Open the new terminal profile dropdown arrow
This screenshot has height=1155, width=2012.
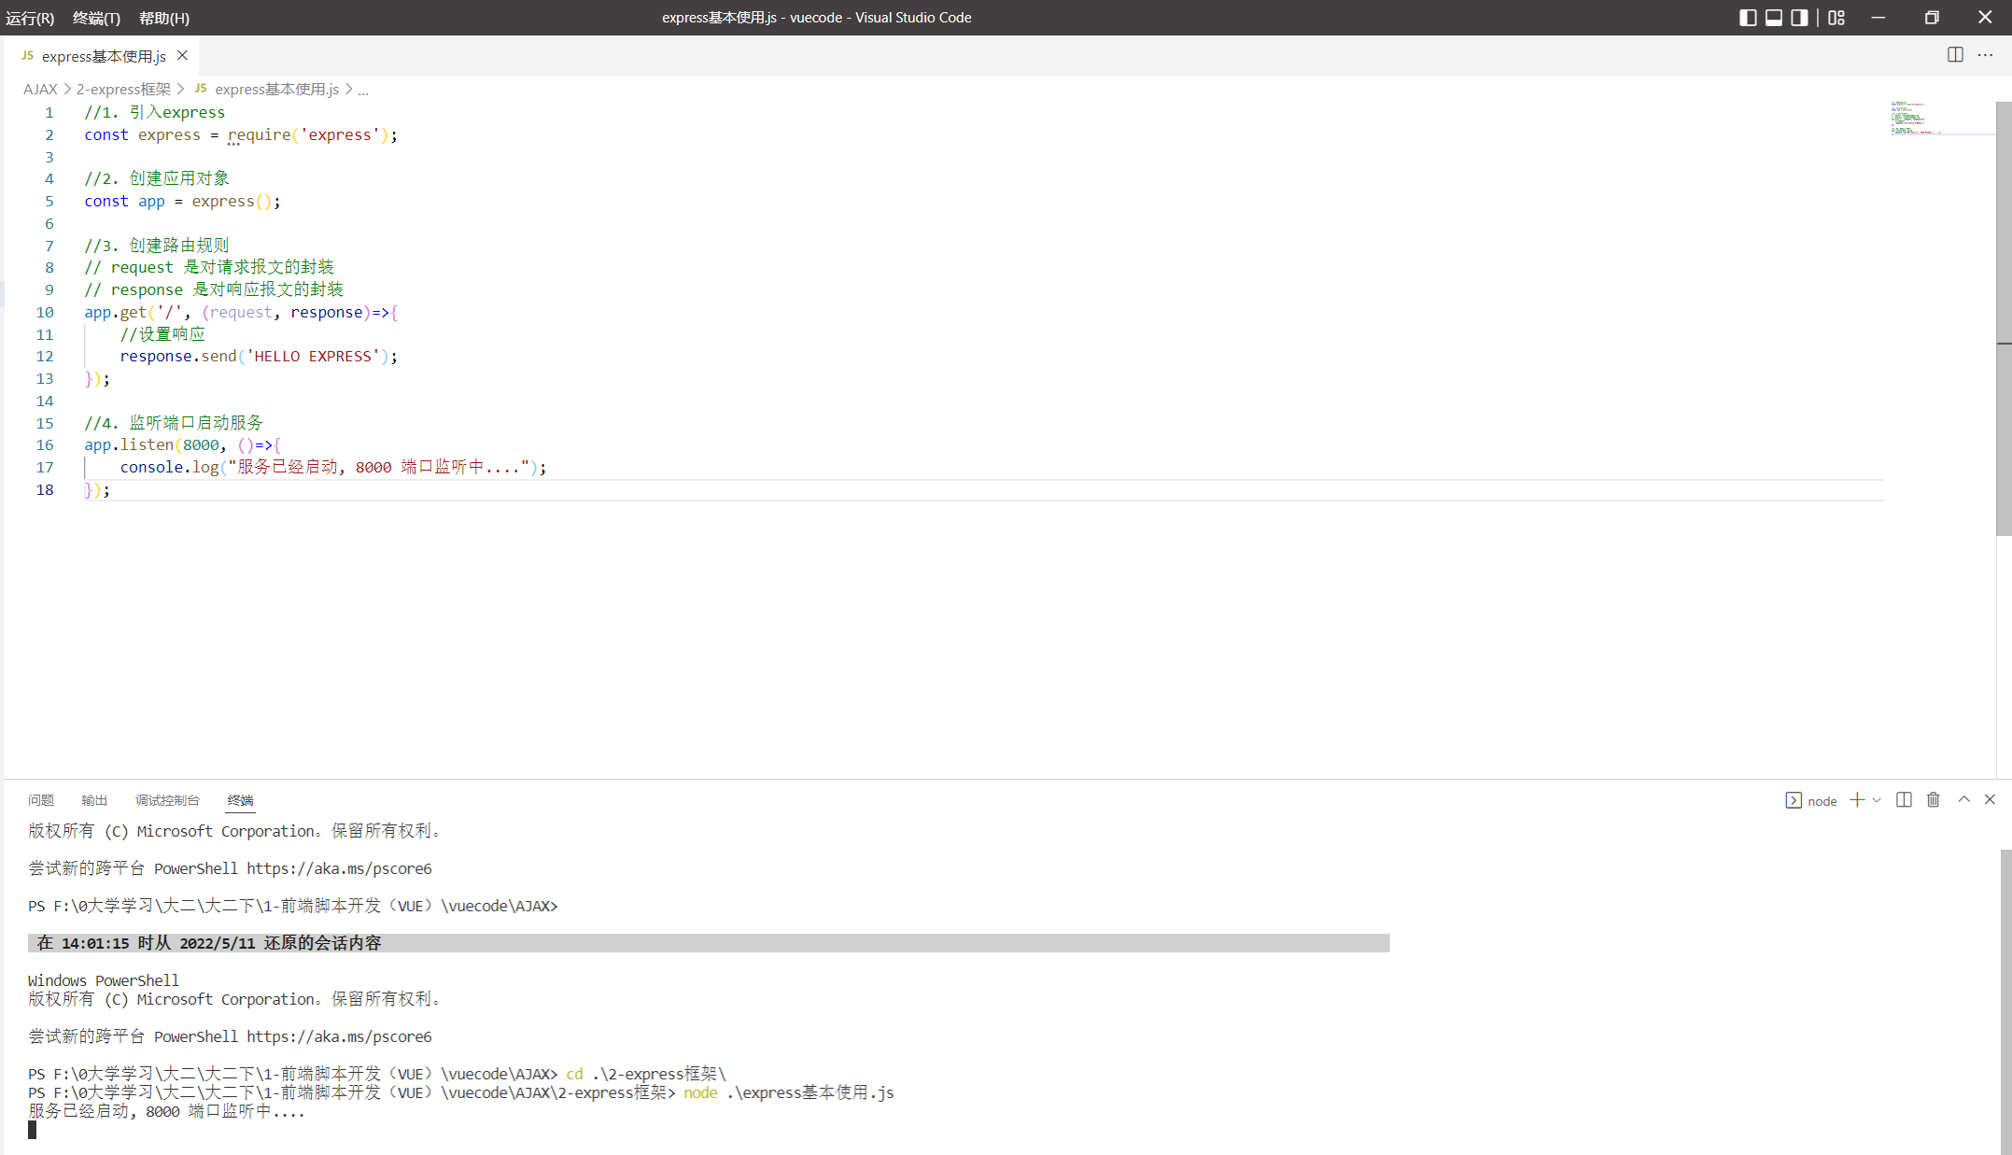(1877, 800)
